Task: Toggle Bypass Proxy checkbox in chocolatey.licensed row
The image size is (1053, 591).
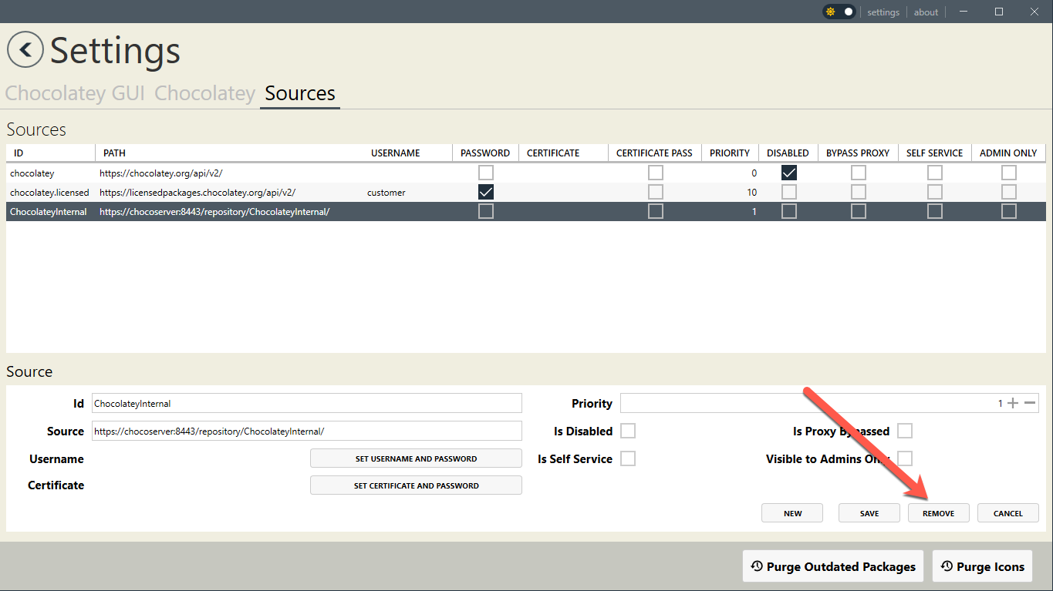Action: click(858, 192)
